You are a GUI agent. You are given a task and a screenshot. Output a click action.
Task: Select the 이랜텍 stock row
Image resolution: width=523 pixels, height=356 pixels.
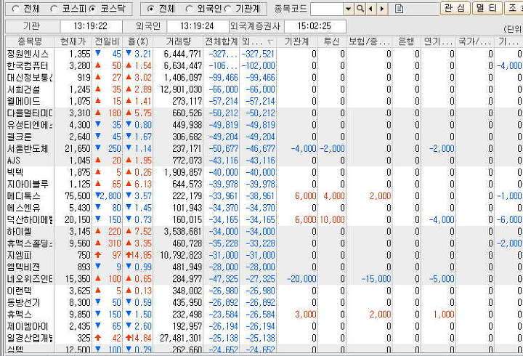(x=264, y=291)
